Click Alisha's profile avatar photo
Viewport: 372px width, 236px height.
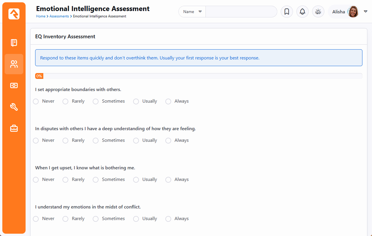click(353, 12)
